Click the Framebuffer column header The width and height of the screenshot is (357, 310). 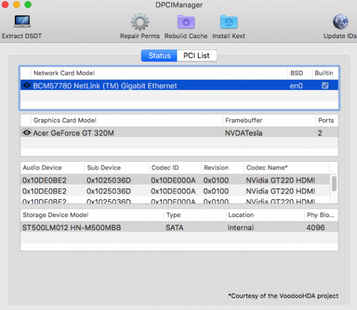(243, 120)
